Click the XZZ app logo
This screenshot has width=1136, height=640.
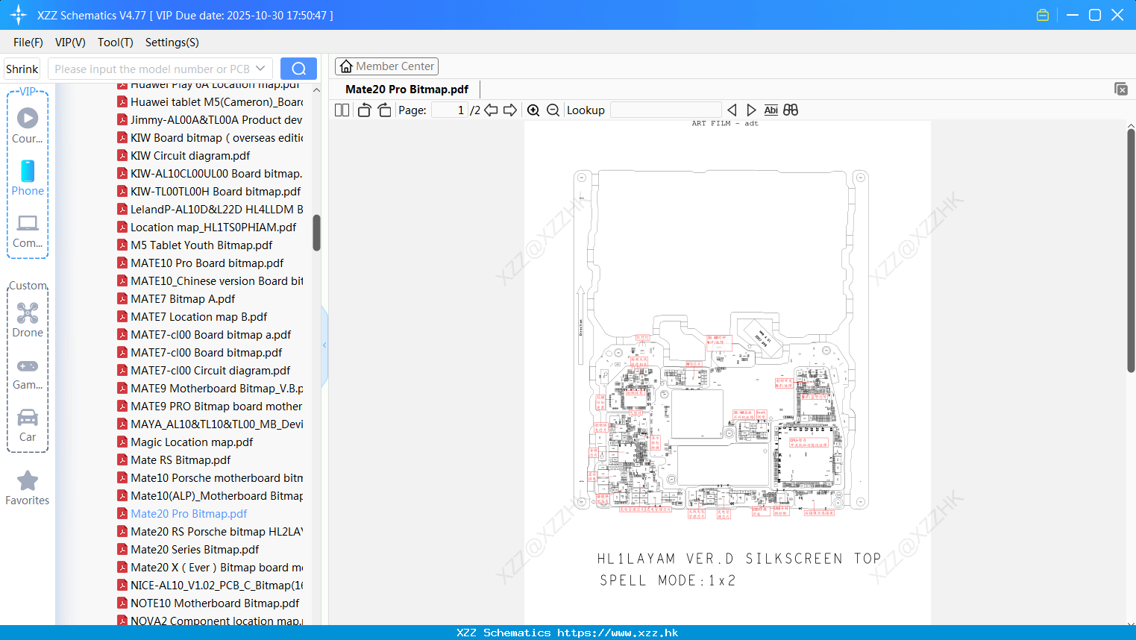tap(19, 15)
